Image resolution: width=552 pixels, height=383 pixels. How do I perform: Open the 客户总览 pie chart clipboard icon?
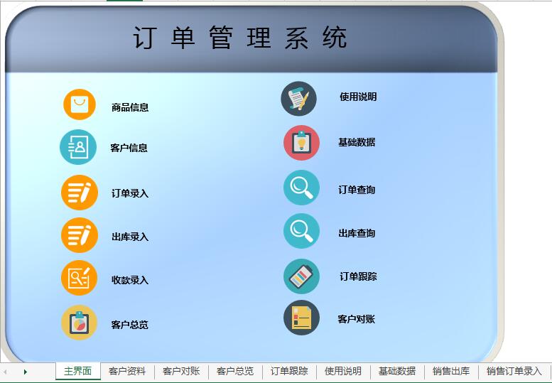[x=79, y=323]
